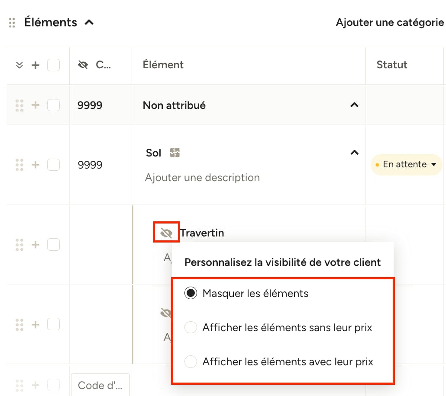This screenshot has height=396, width=446.
Task: Click Ajouter une catégorie button
Action: pos(390,22)
